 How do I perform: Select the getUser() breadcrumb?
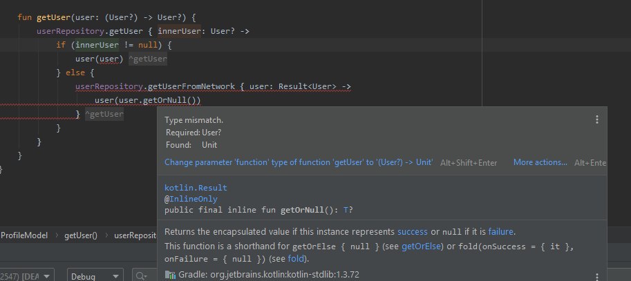coord(81,235)
